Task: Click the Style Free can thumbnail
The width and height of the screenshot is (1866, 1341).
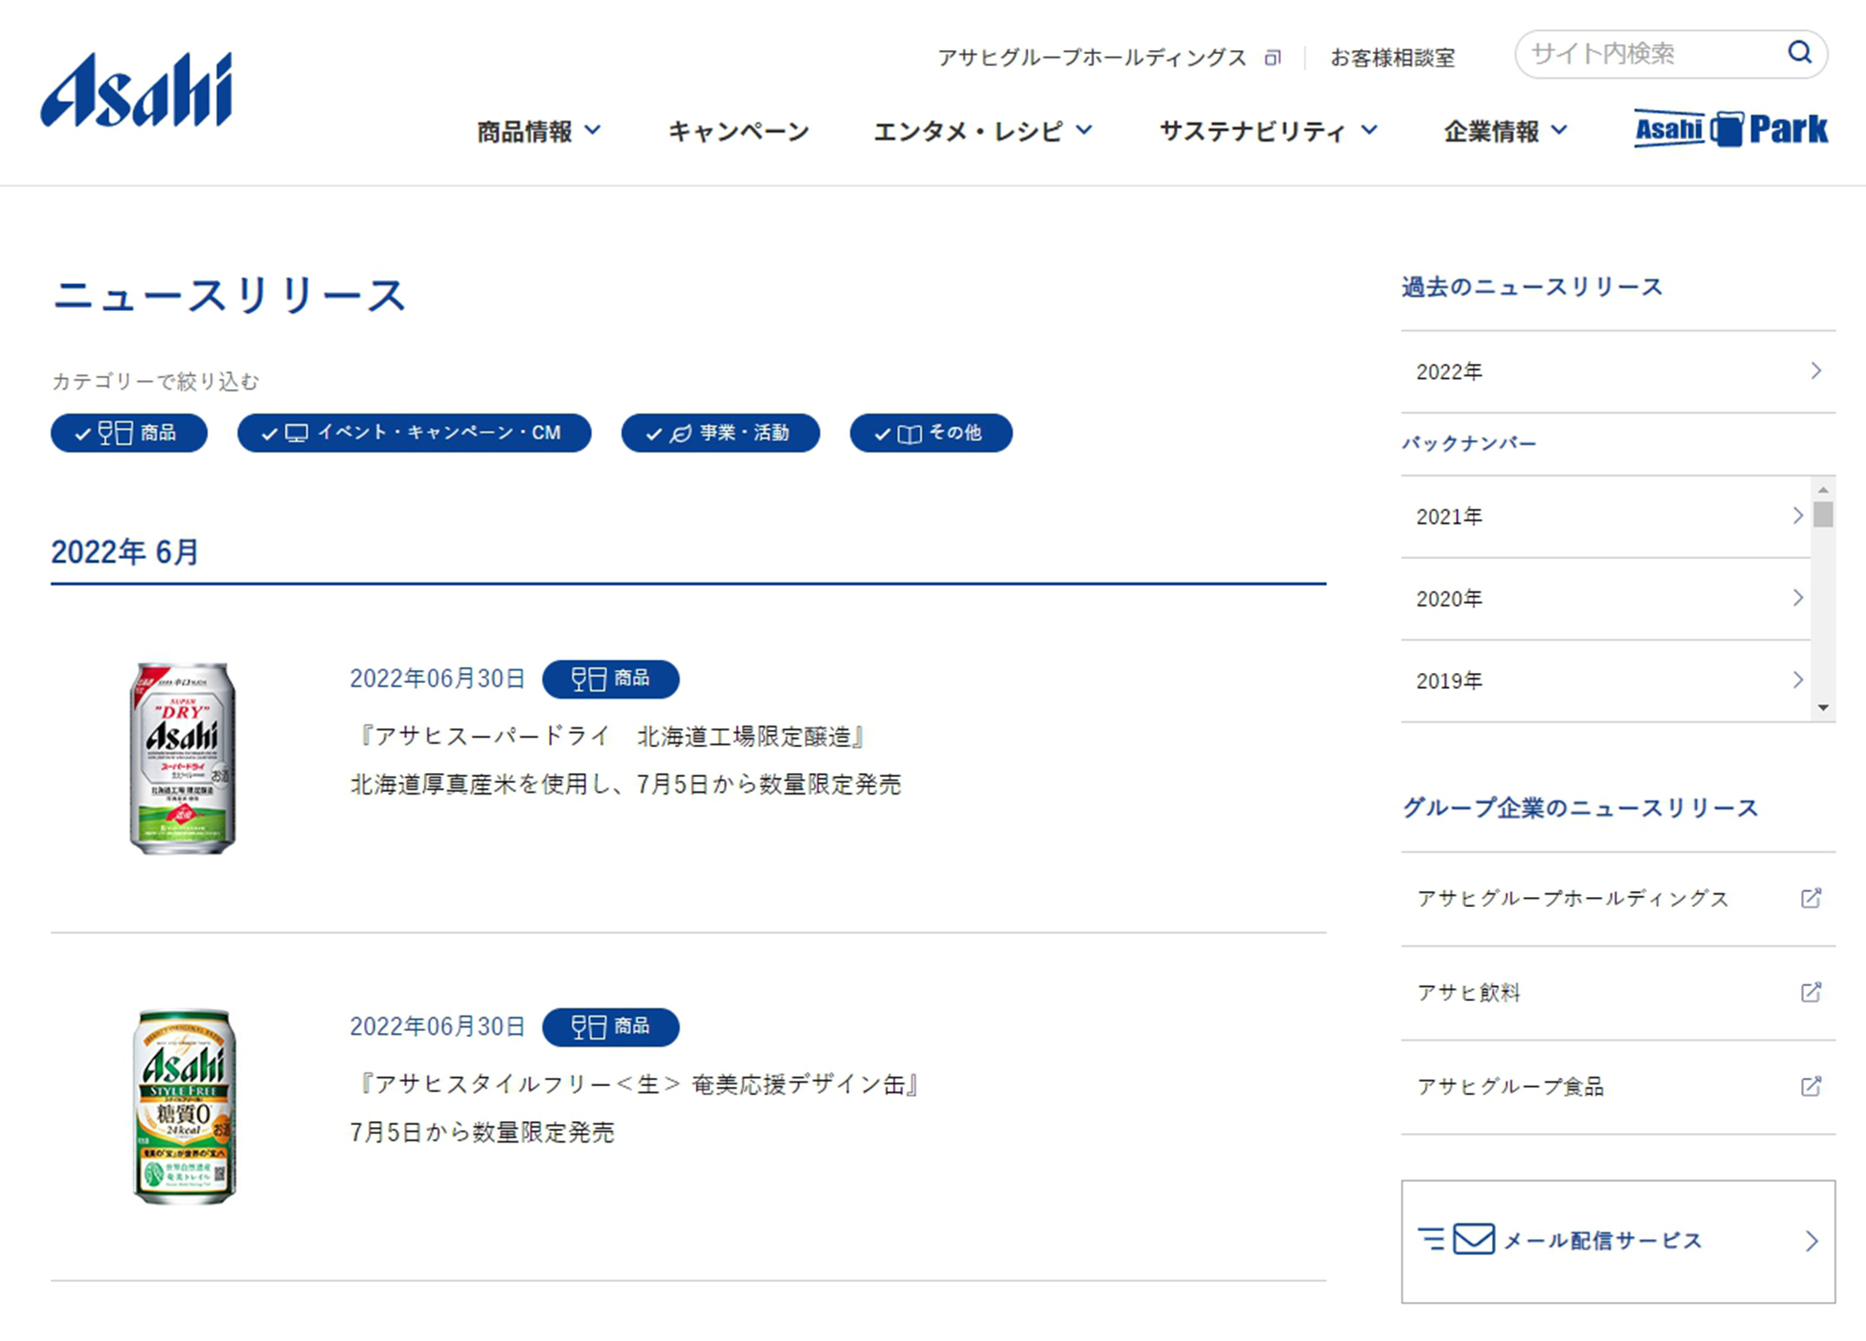Action: [184, 1106]
